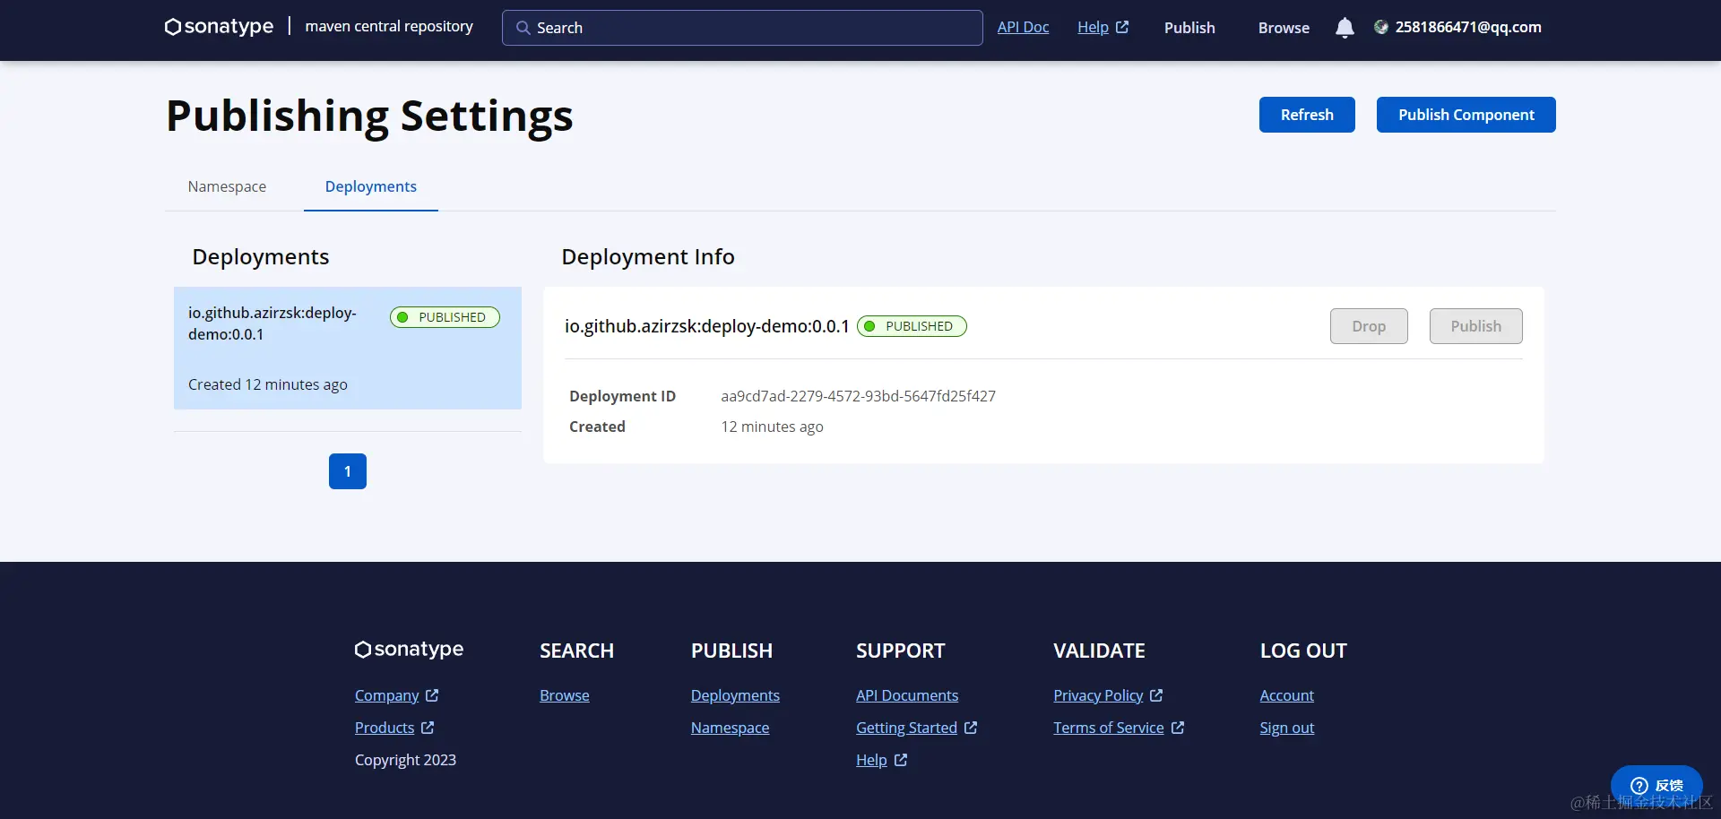Click external-link icon next to Getting Started
The width and height of the screenshot is (1721, 819).
971,728
